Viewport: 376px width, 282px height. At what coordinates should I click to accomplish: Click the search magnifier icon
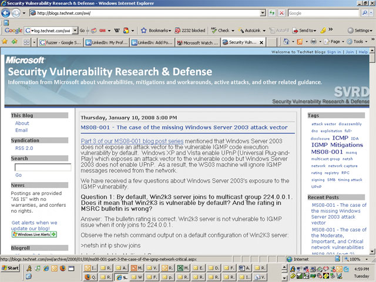coord(364,13)
